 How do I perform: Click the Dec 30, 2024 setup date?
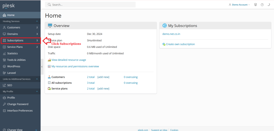tap(95, 34)
